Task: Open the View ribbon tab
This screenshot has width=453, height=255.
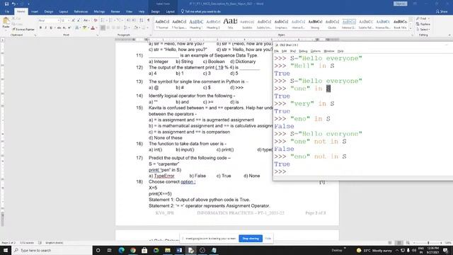Action: (x=129, y=11)
